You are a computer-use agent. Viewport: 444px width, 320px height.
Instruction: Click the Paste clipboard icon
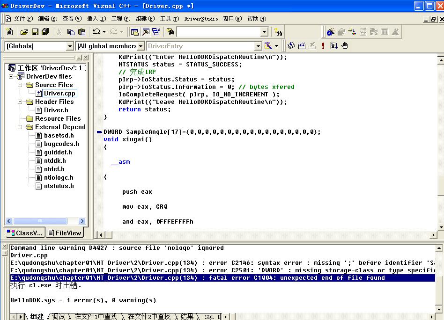[81, 32]
